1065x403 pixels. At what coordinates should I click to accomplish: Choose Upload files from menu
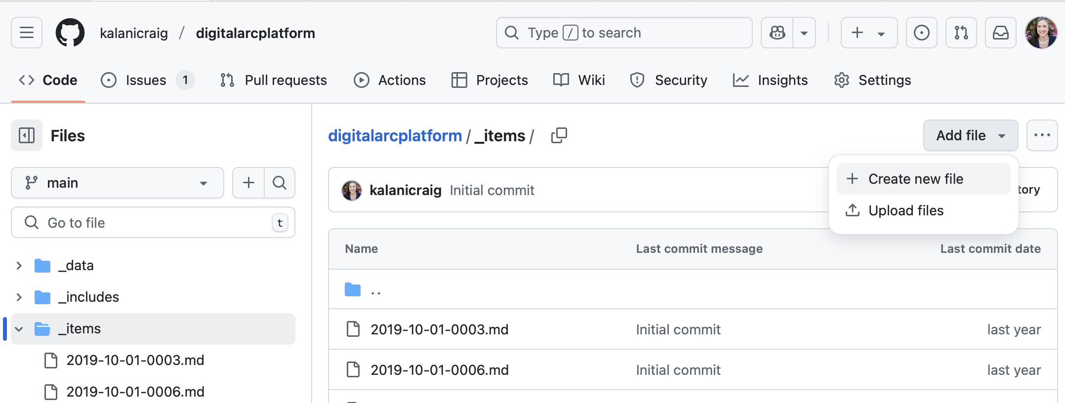(924, 210)
